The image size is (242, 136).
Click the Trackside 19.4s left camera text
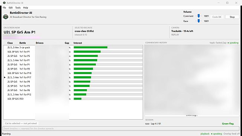[182, 31]
